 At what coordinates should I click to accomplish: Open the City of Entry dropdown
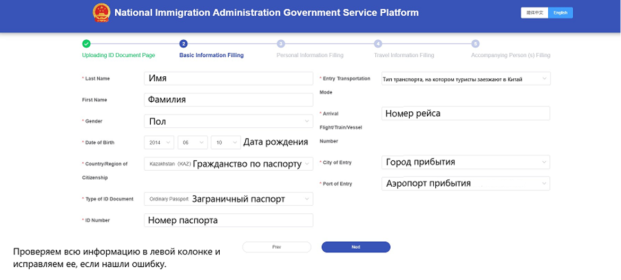click(x=465, y=162)
